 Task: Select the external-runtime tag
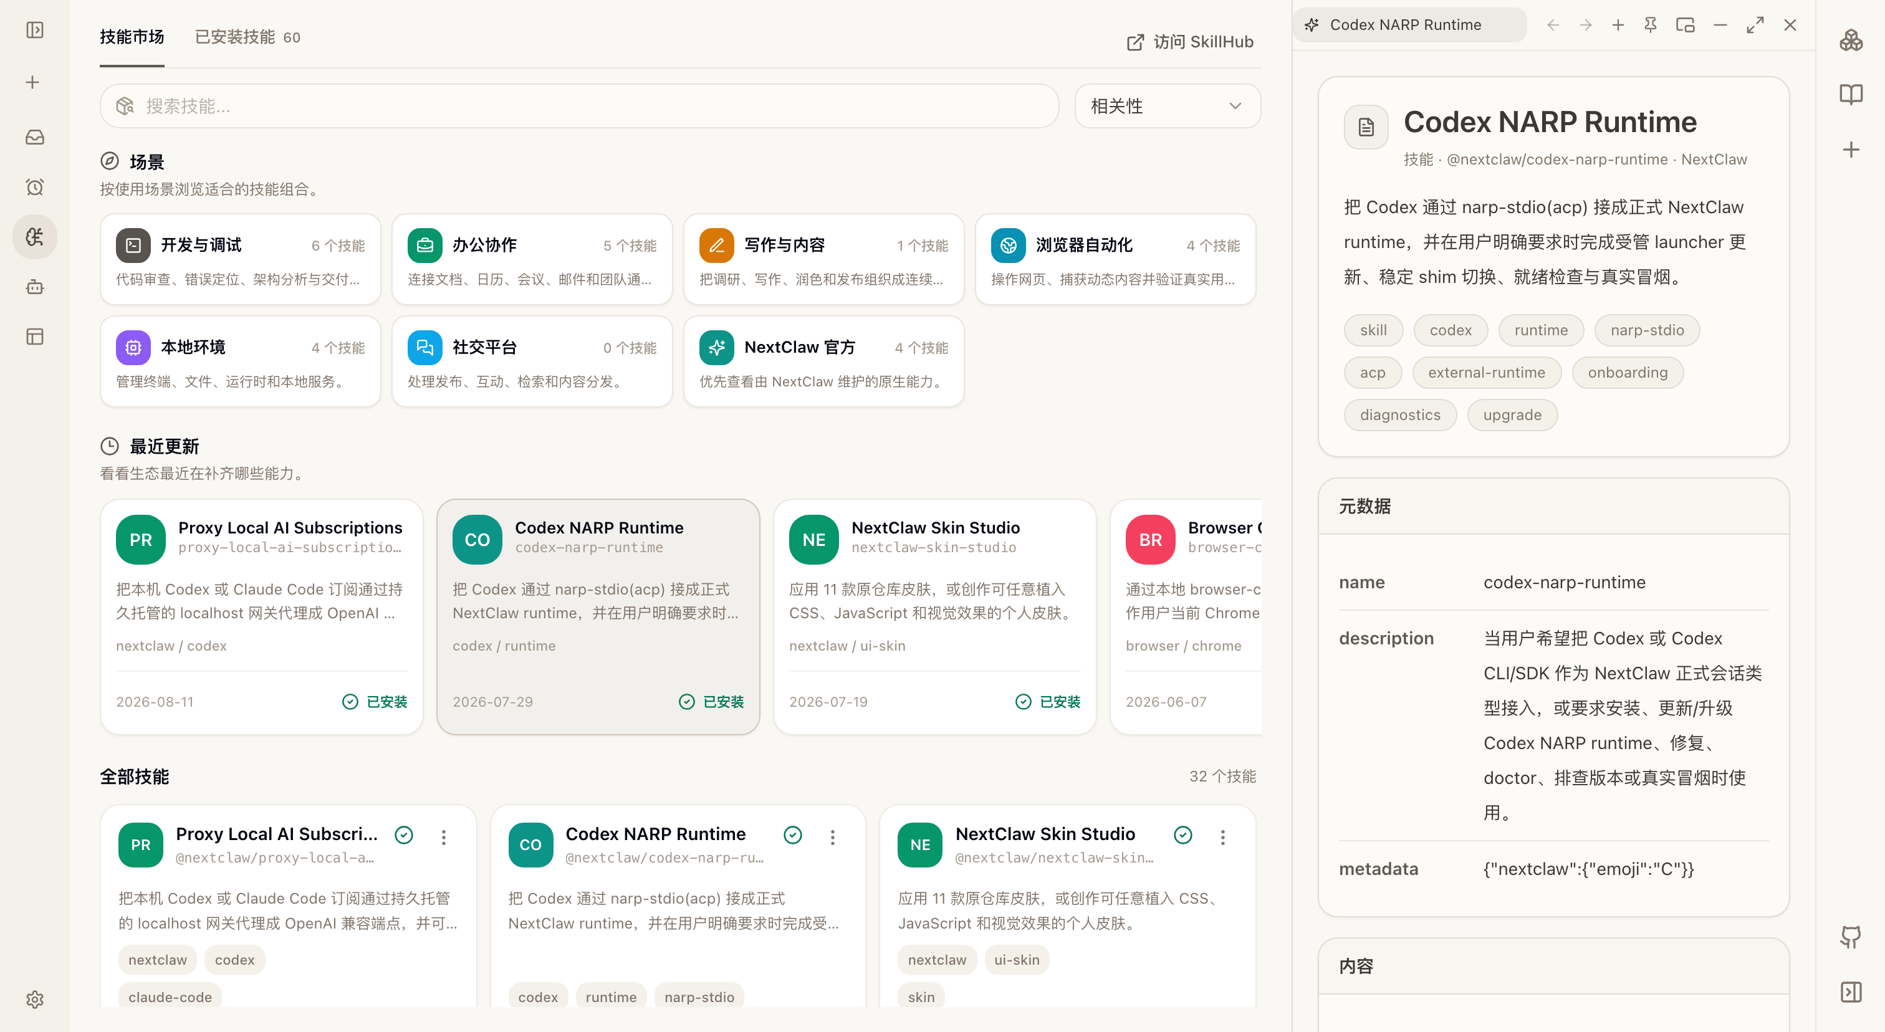coord(1486,372)
